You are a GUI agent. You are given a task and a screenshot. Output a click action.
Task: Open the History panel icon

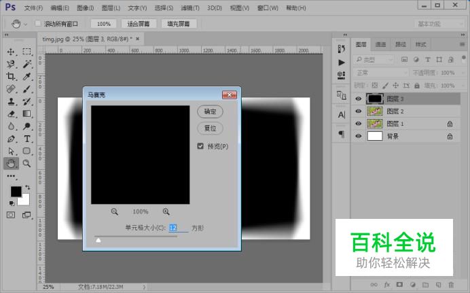tap(341, 49)
